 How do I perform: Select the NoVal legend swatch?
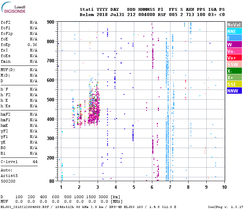pos(234,25)
